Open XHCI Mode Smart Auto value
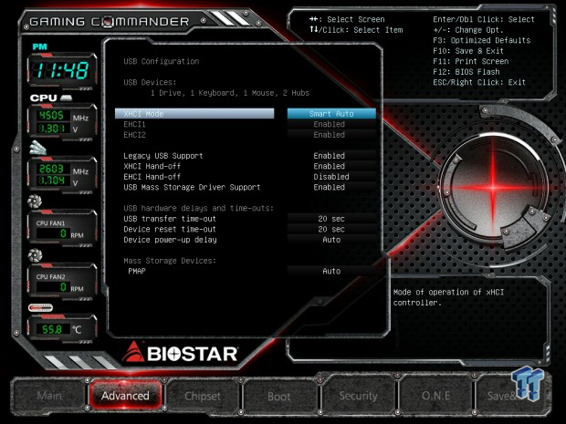Image resolution: width=566 pixels, height=424 pixels. tap(331, 114)
